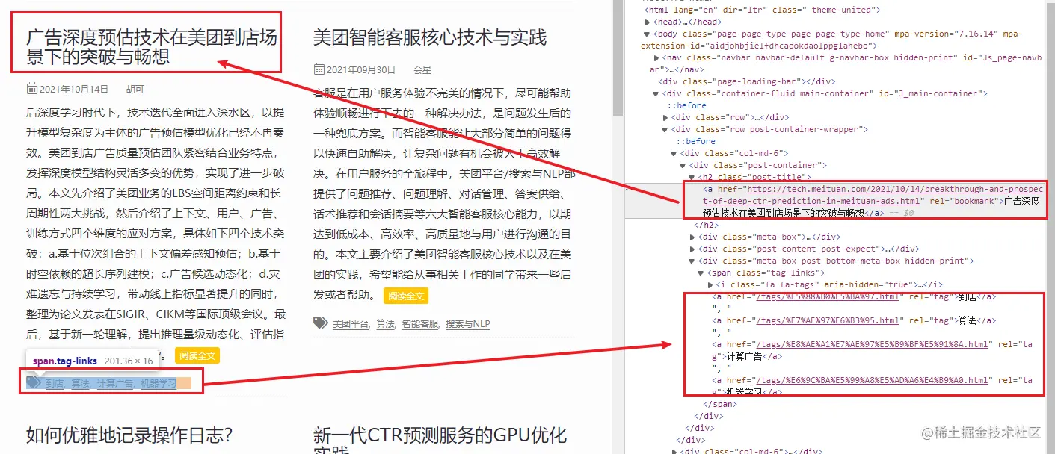This screenshot has width=1055, height=454.
Task: Select the html lang="en" line
Action: (763, 10)
